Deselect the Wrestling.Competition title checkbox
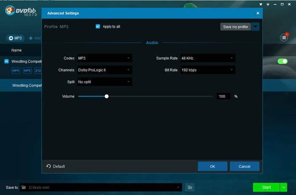 coord(6,61)
